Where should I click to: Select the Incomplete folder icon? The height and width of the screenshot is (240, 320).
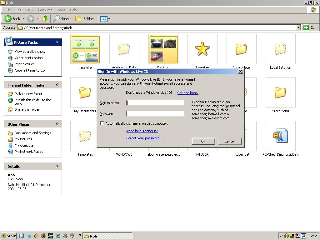point(242,49)
